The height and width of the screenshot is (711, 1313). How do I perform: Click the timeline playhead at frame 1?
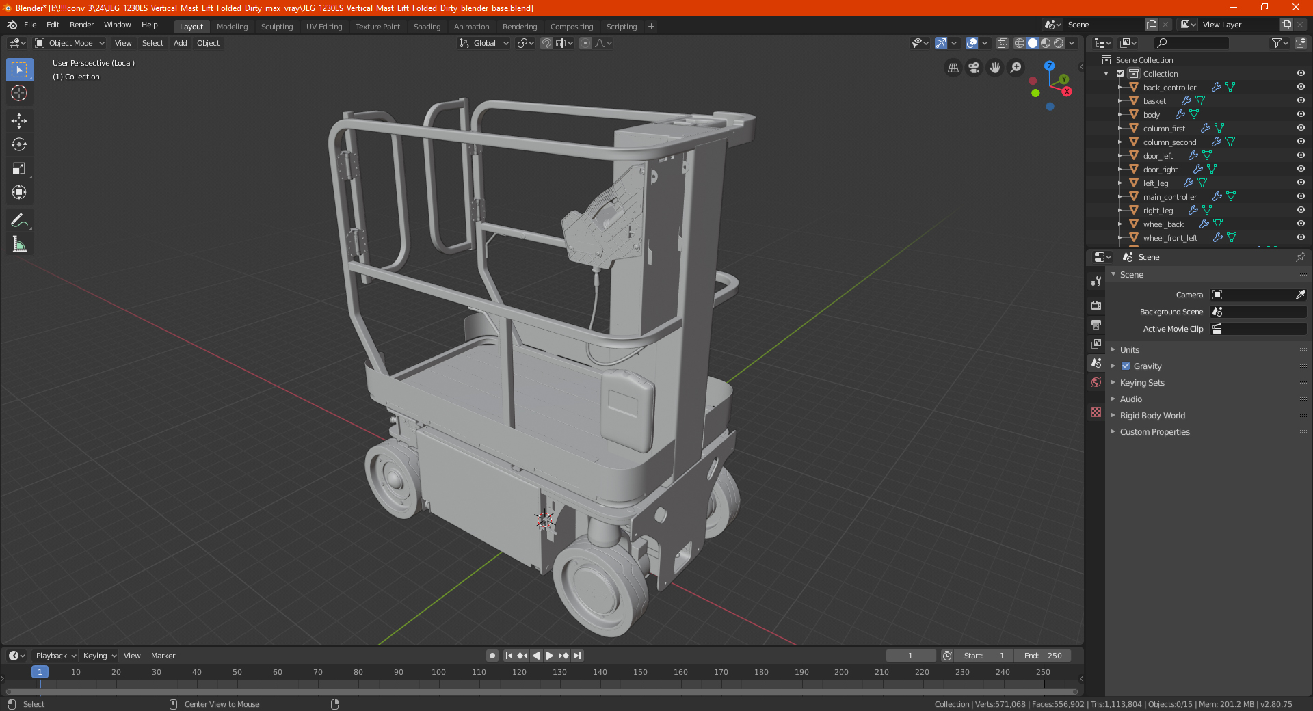[40, 672]
